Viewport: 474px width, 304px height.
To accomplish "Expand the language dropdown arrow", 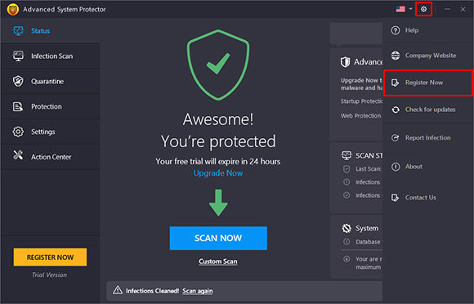I will coord(410,9).
